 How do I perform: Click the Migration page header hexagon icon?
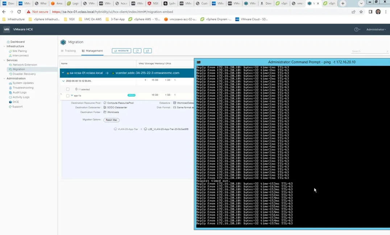pos(63,42)
